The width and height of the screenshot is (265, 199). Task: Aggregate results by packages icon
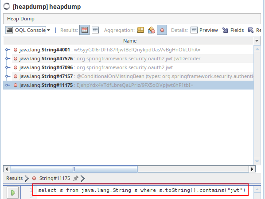click(x=140, y=30)
